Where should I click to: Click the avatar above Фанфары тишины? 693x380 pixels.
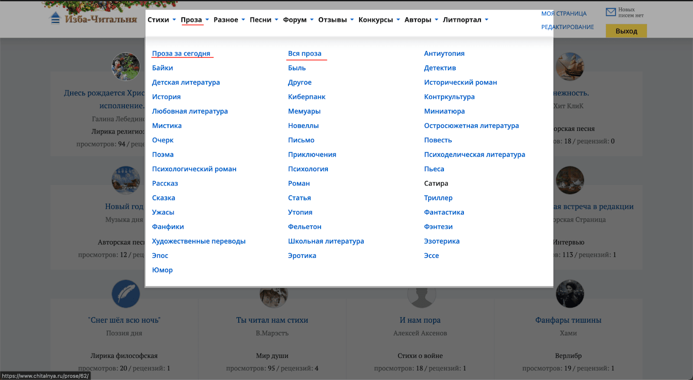[x=570, y=294]
